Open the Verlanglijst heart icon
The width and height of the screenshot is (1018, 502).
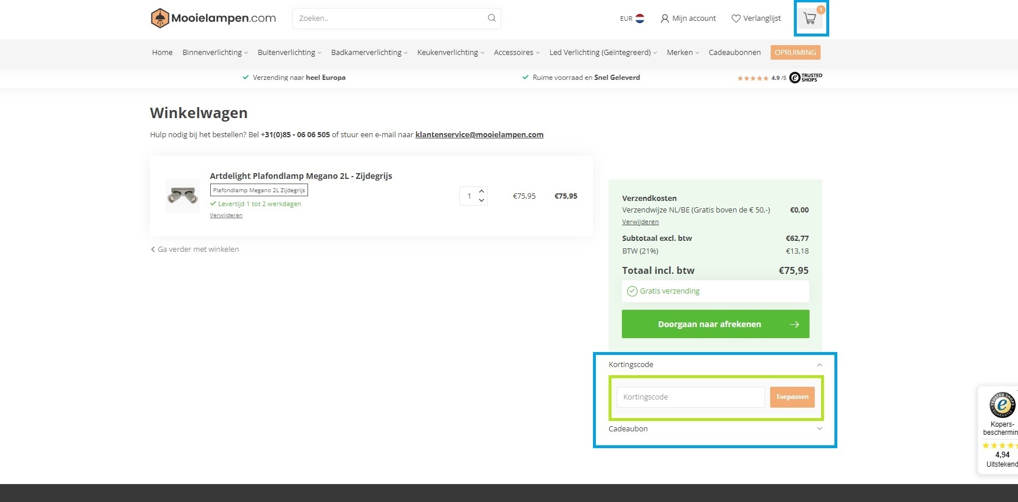736,19
